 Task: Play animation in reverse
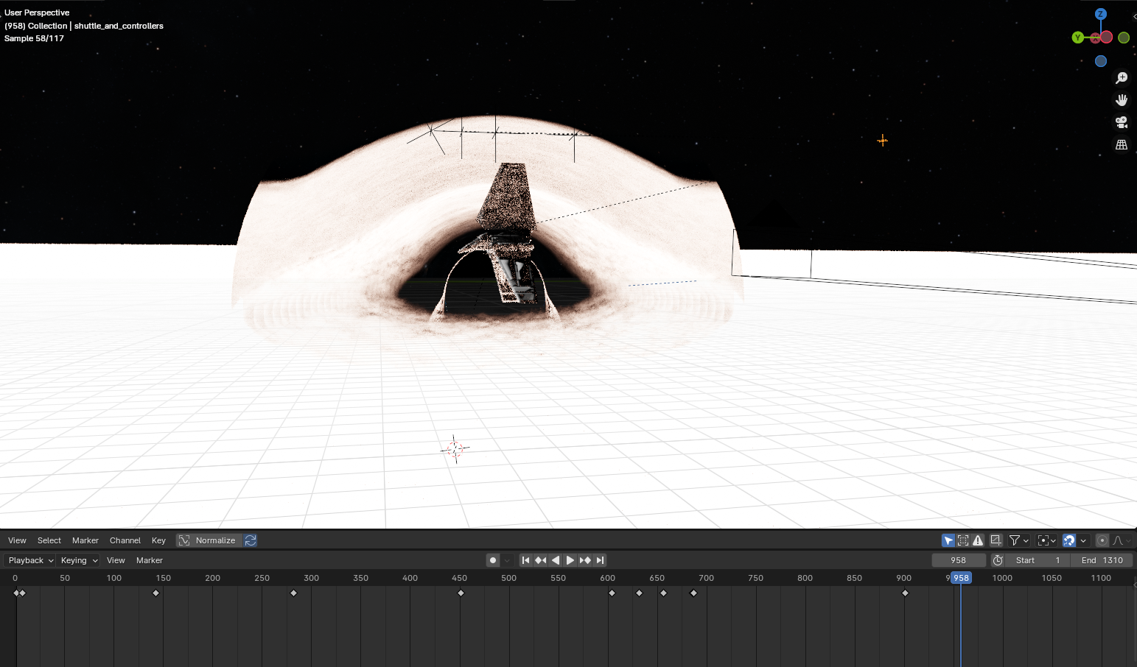click(x=556, y=560)
